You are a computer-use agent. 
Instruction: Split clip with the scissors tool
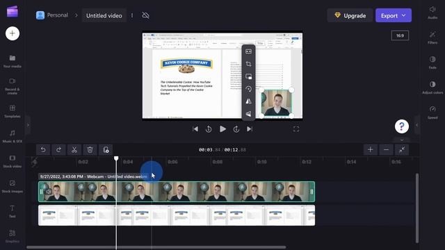tap(74, 150)
